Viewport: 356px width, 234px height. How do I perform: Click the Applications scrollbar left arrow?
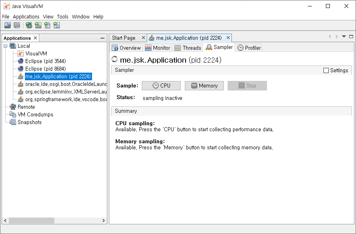pos(6,220)
